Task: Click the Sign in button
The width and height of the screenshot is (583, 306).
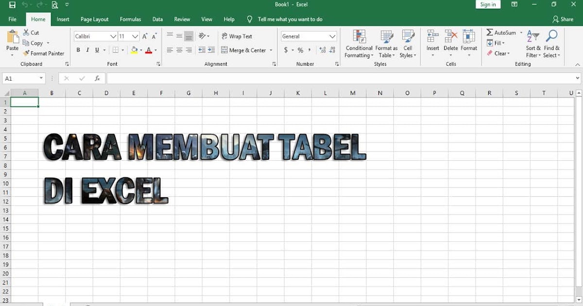Action: (x=487, y=4)
